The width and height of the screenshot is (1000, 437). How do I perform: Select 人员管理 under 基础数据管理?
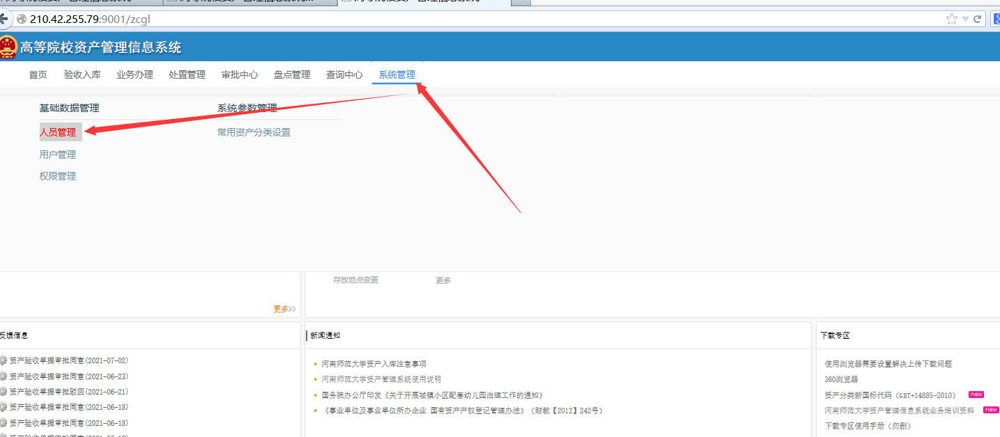(59, 132)
